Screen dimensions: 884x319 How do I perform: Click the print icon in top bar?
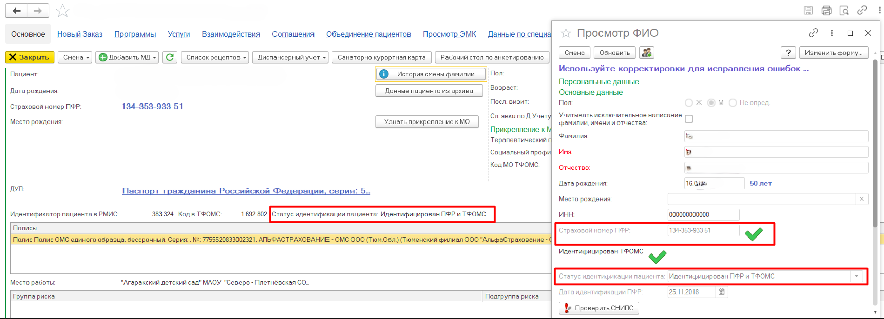click(x=826, y=10)
